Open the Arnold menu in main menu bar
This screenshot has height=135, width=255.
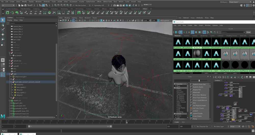click(x=134, y=2)
